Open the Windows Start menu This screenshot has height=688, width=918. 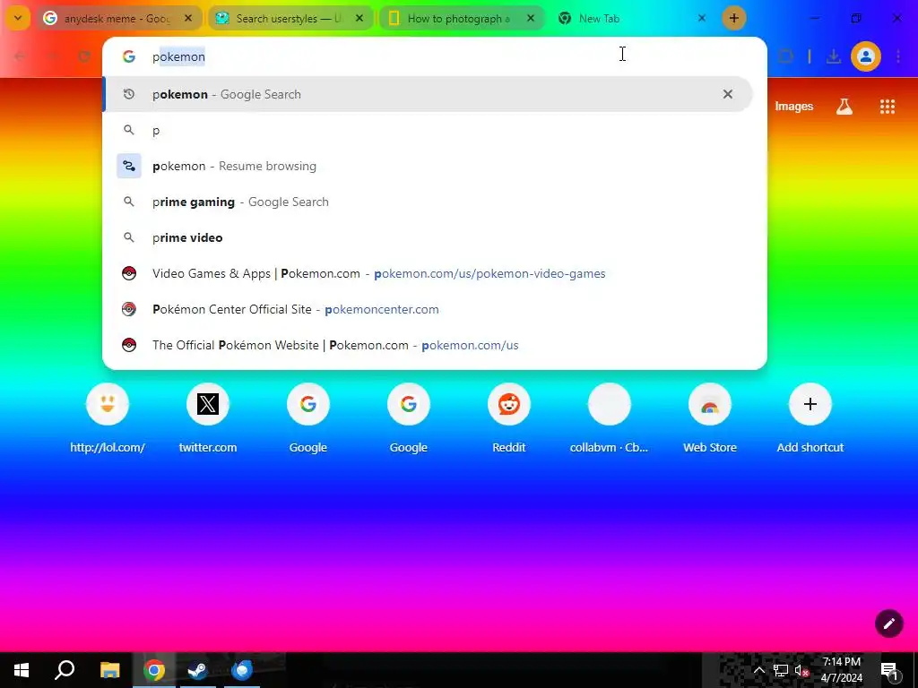point(22,670)
